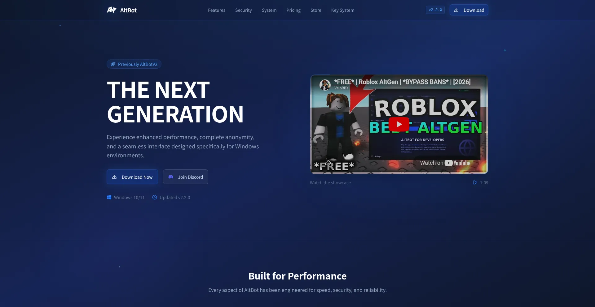Click the VeloRBX channel avatar
Viewport: 595px width, 307px height.
pyautogui.click(x=325, y=84)
